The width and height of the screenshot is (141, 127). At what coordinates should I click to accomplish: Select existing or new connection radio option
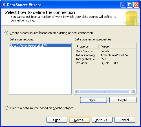(x=6, y=33)
